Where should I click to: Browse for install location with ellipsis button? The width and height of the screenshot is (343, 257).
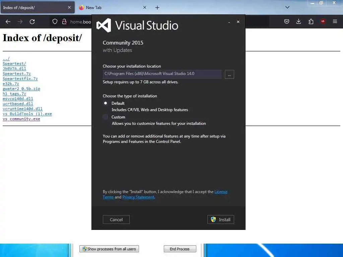pos(229,74)
